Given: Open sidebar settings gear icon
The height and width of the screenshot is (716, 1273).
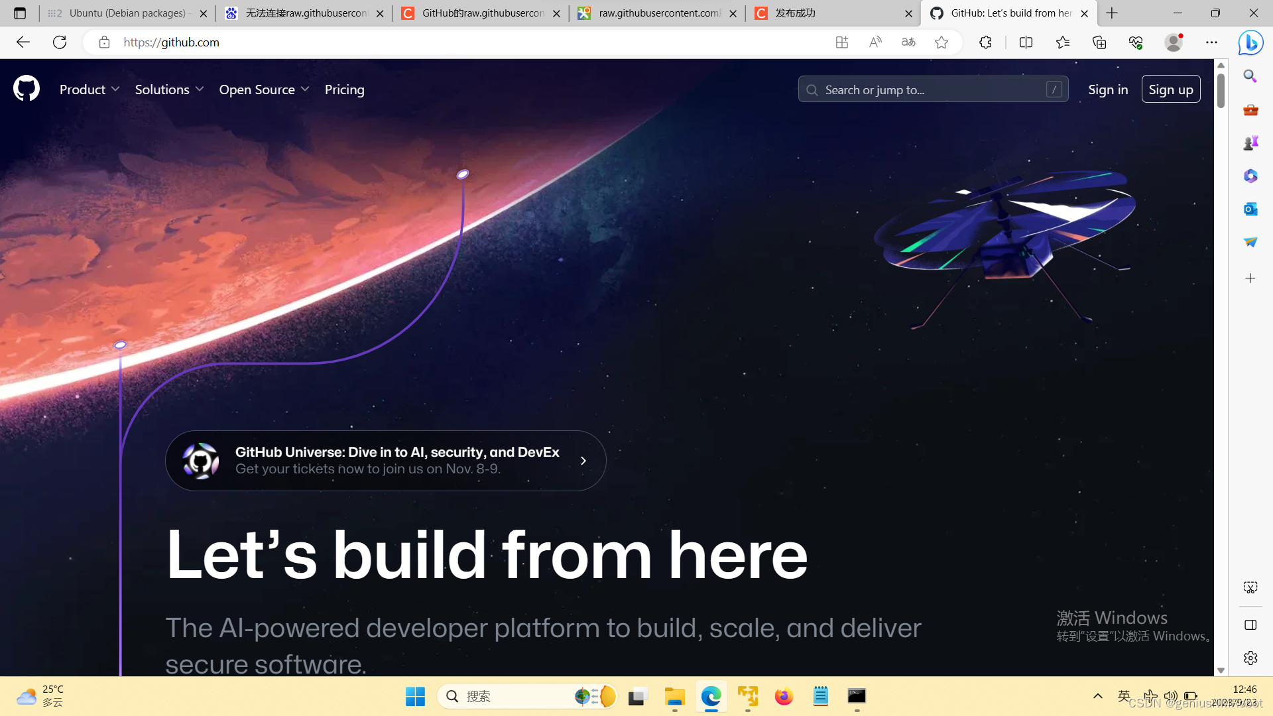Looking at the screenshot, I should coord(1250,658).
